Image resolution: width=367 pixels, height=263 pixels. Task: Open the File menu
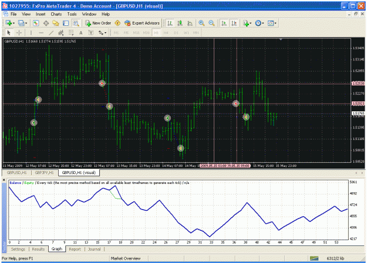click(x=14, y=14)
